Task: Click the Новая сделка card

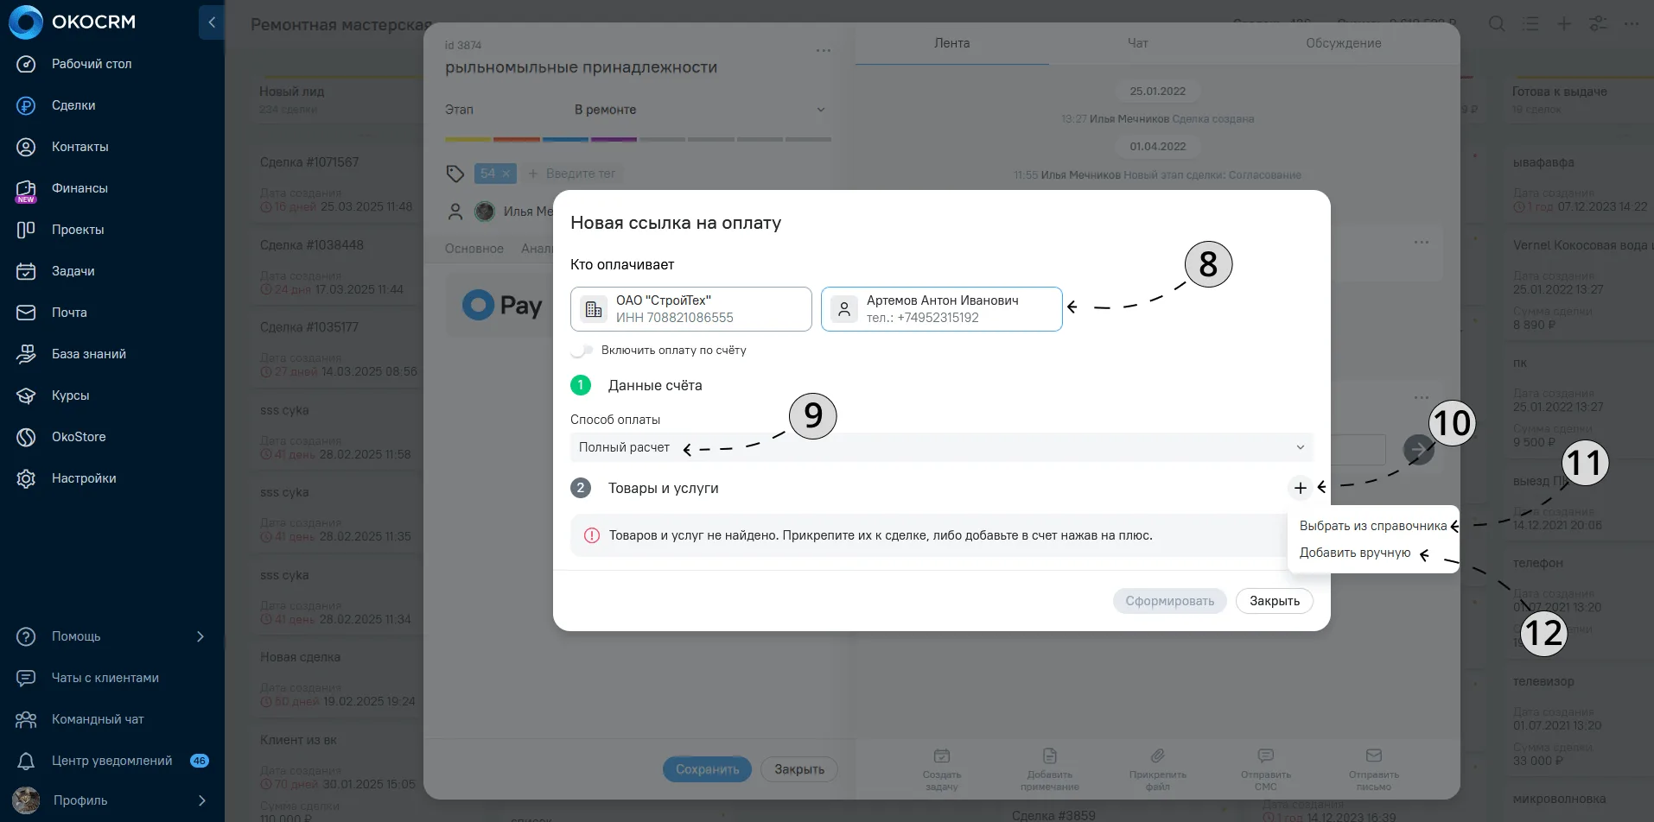Action: click(x=337, y=678)
